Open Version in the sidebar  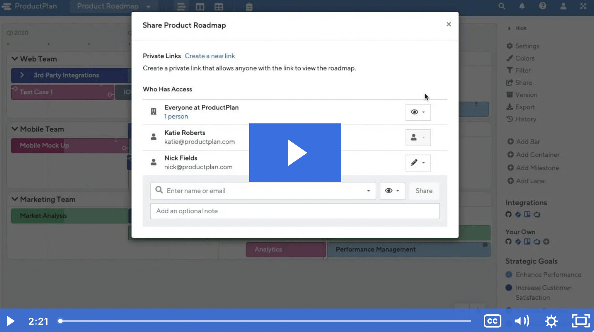pyautogui.click(x=522, y=95)
